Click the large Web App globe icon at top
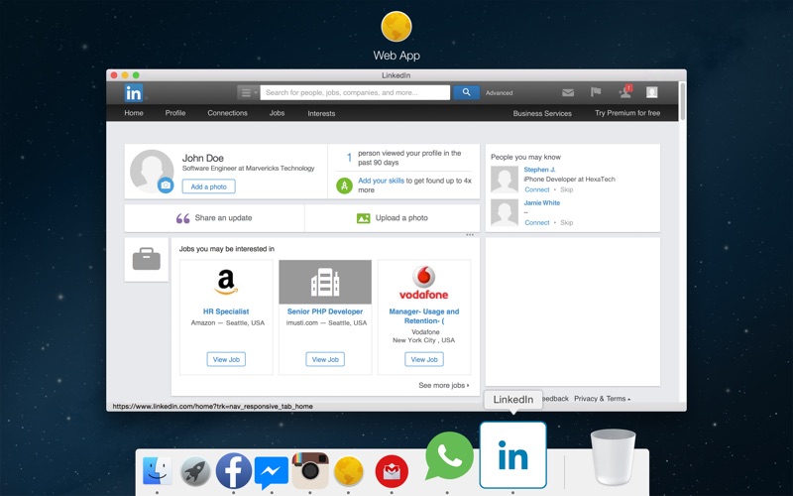 tap(396, 27)
